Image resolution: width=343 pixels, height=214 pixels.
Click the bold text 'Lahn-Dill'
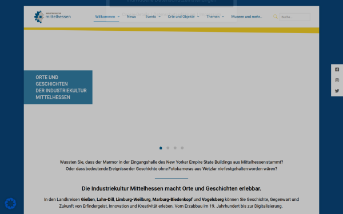point(105,199)
